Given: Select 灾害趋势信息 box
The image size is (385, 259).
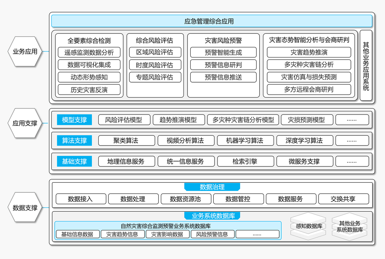Looking at the screenshot, I should tap(122, 234).
